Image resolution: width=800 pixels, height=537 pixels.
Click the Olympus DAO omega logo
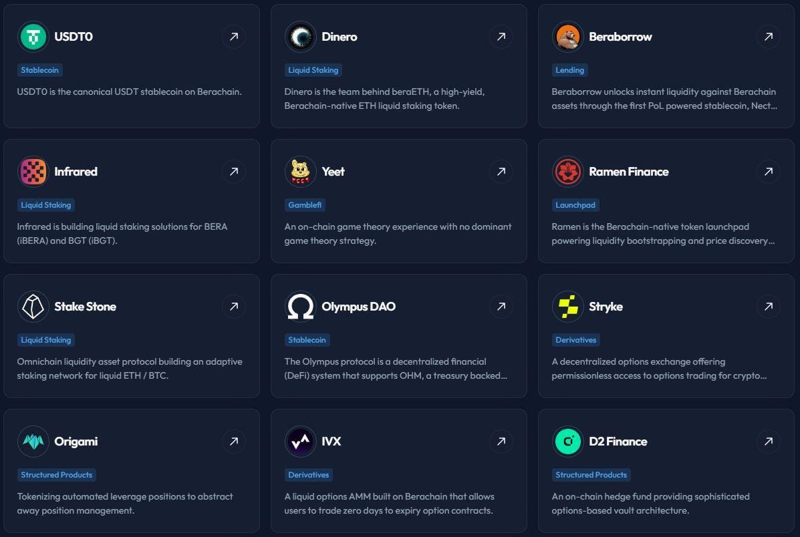tap(301, 307)
